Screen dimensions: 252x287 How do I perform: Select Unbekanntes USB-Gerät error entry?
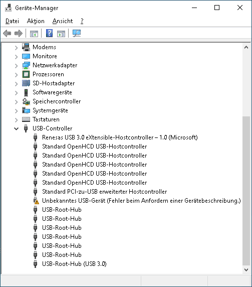pyautogui.click(x=141, y=201)
